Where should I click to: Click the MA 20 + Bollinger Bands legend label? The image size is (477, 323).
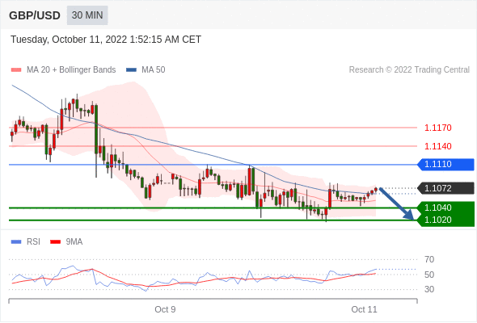[x=71, y=70]
